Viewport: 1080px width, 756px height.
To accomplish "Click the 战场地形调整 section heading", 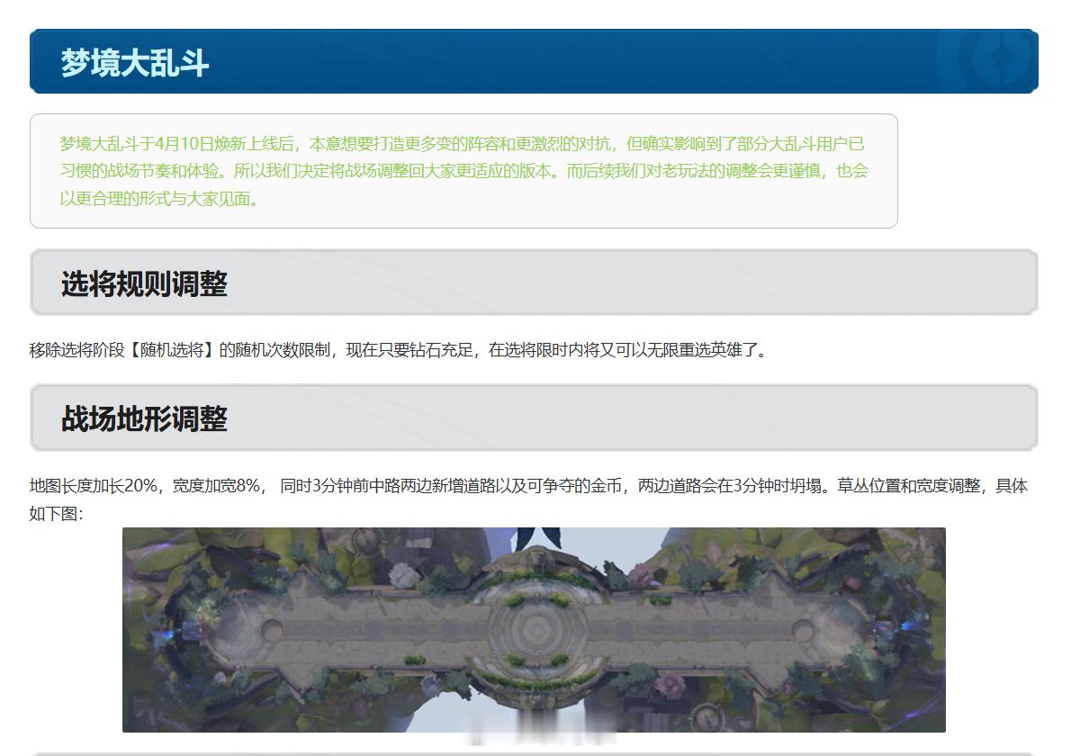I will 144,419.
